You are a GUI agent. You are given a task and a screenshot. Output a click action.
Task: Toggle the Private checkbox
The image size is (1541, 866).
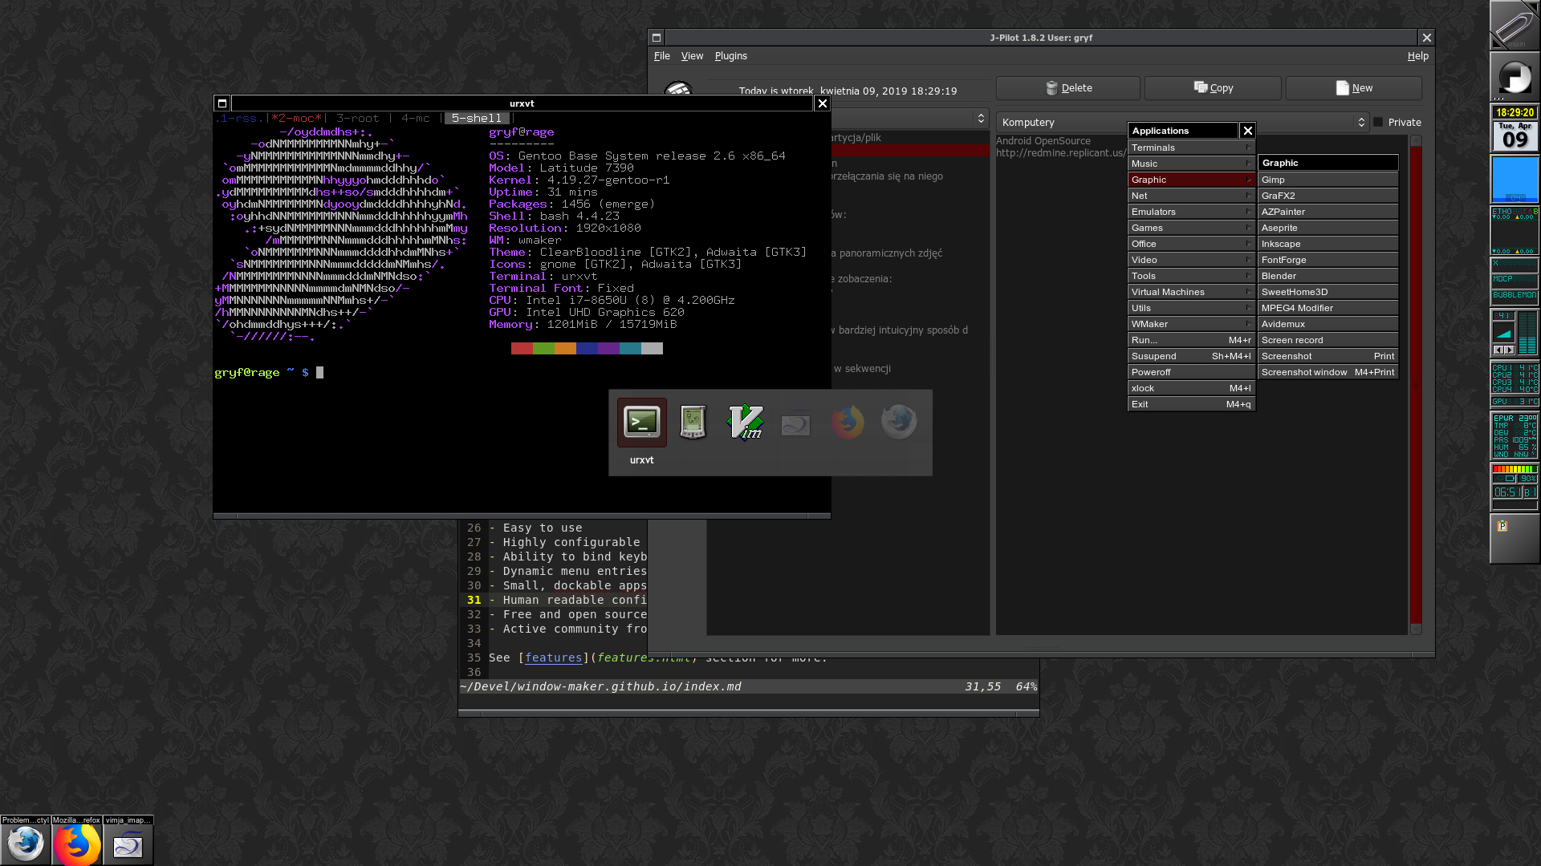tap(1379, 123)
